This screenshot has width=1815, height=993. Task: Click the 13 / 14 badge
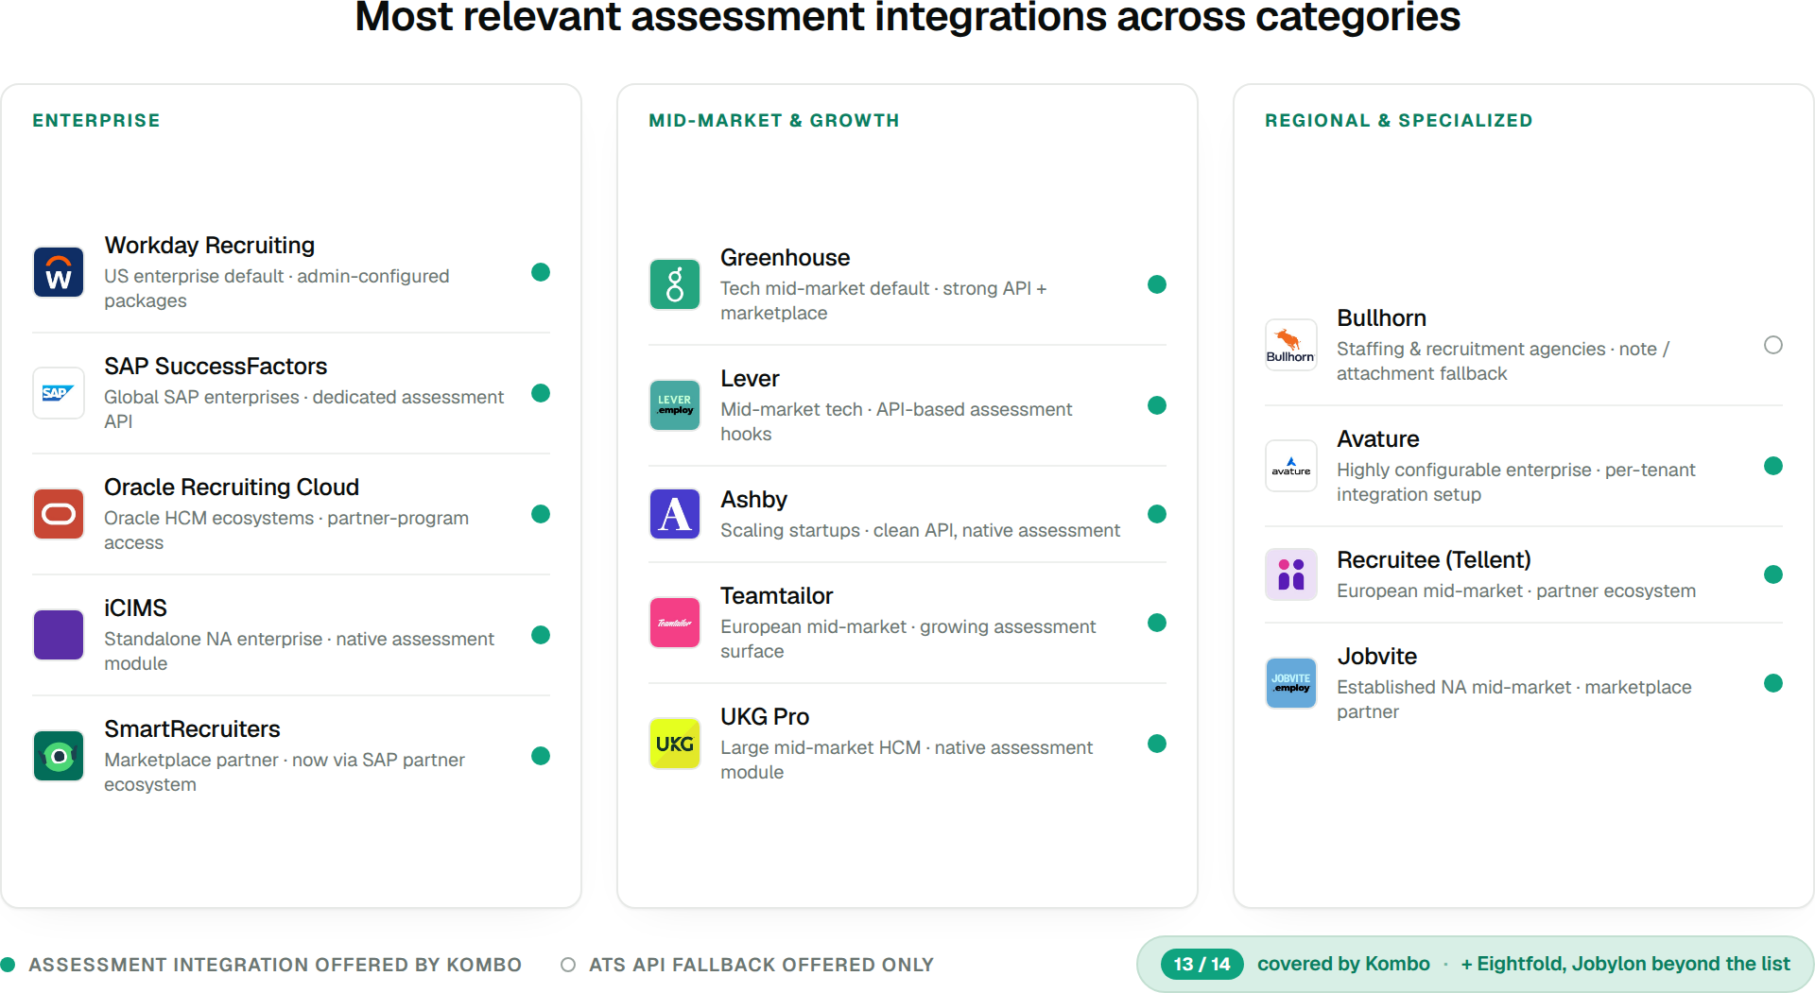[x=1201, y=964]
